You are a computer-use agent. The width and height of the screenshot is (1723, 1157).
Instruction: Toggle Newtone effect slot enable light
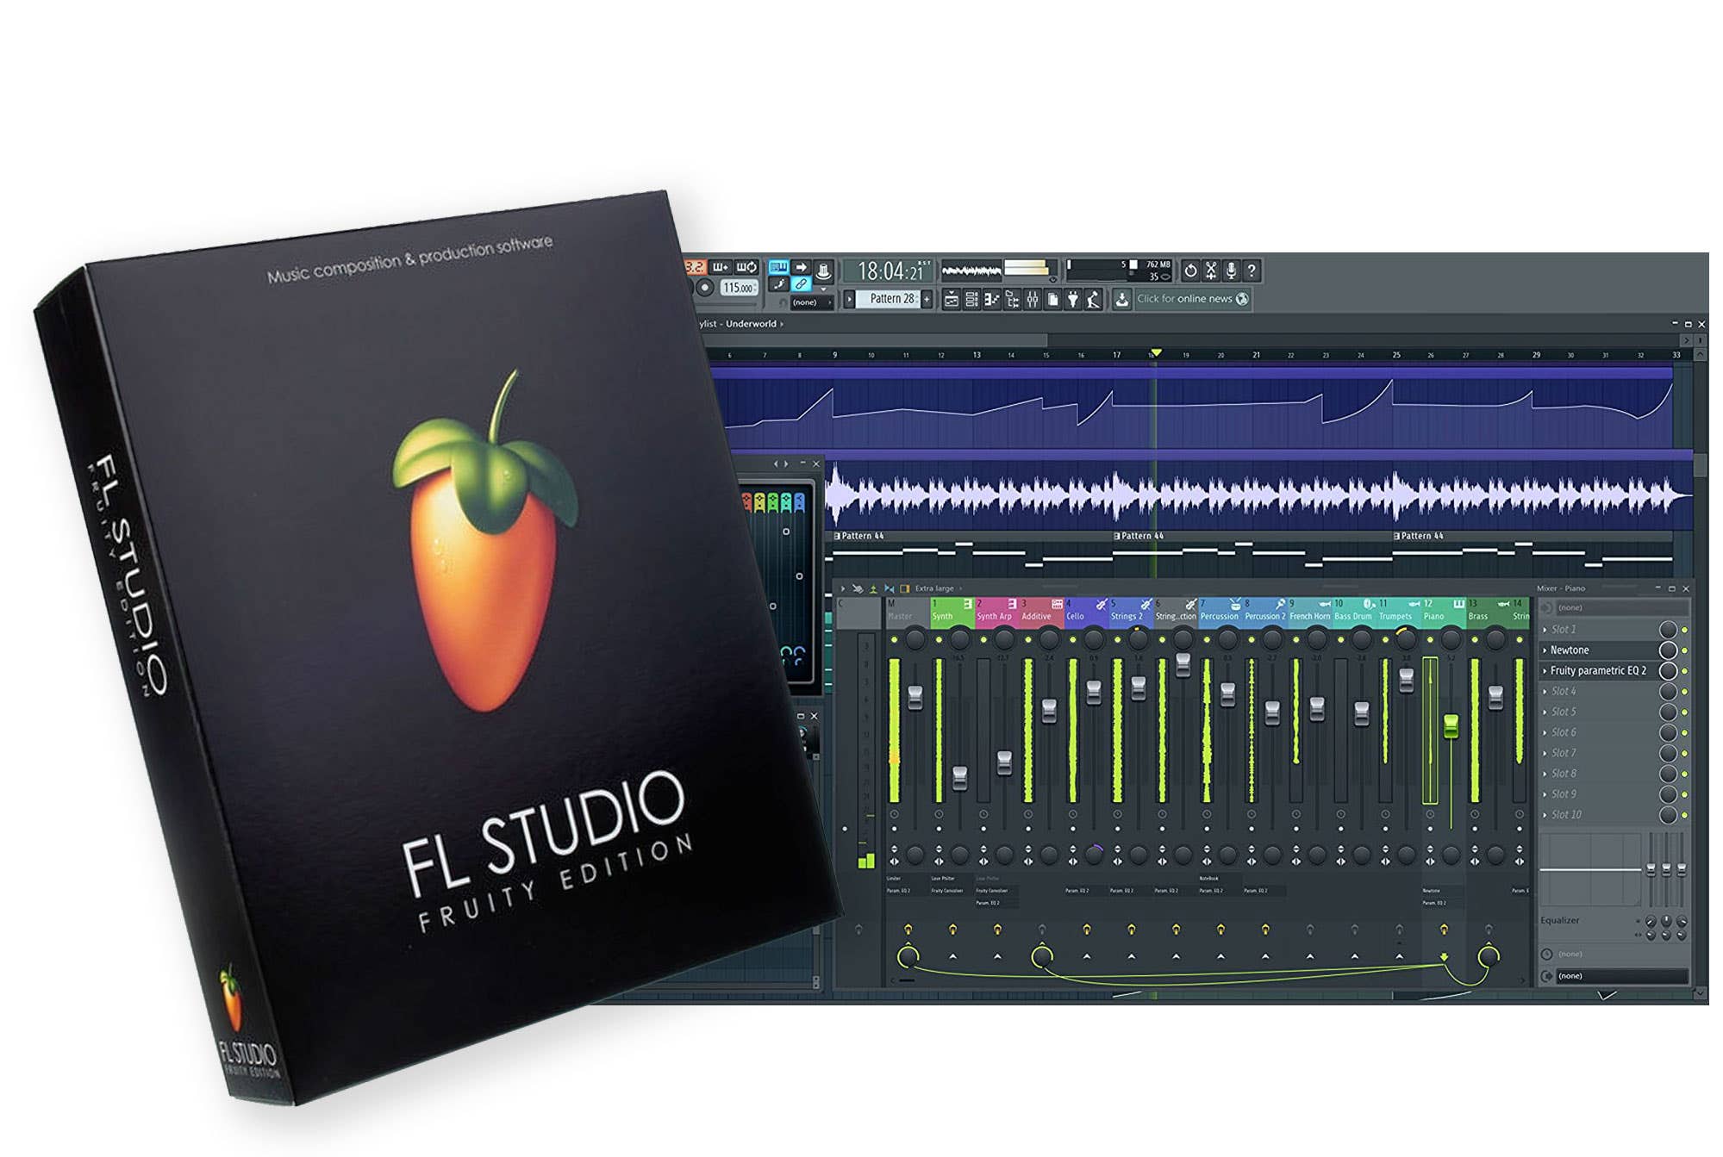[x=1684, y=650]
